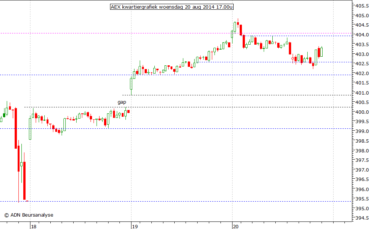Click the '© ADN Beursanalyse' copyright text
The height and width of the screenshot is (229, 370).
click(x=29, y=215)
